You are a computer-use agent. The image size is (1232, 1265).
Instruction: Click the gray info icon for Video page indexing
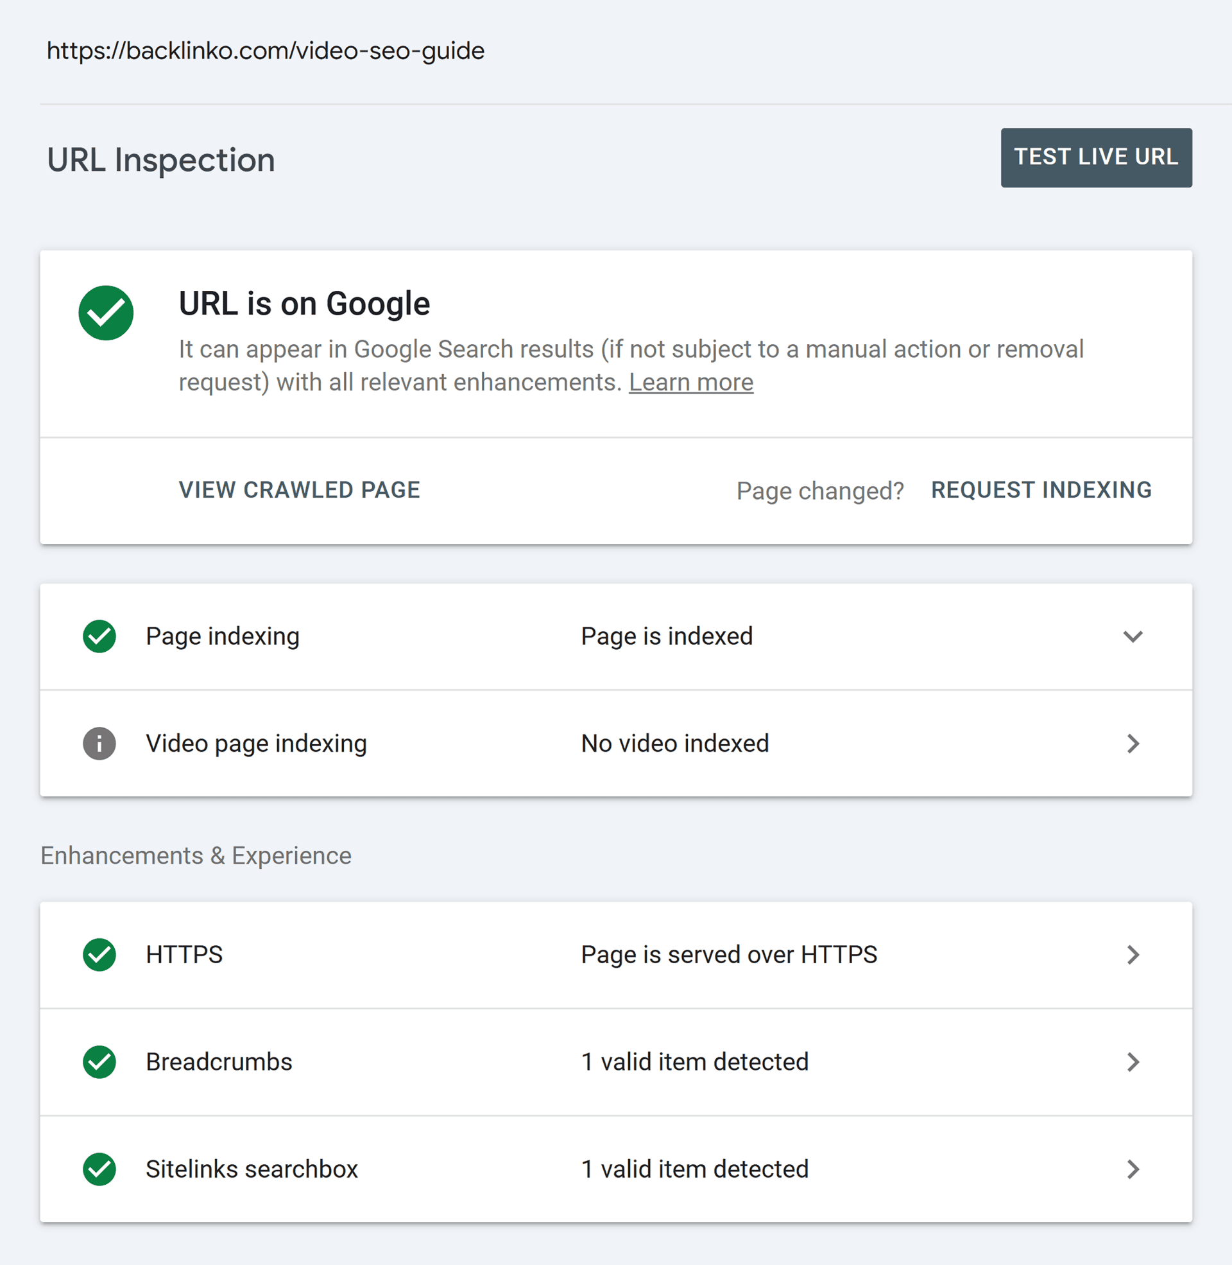[99, 743]
